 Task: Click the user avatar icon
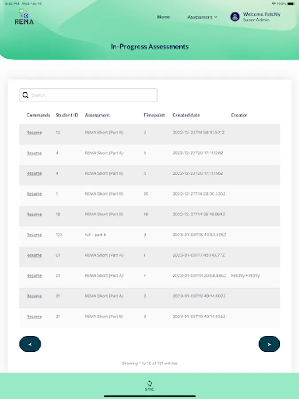(235, 17)
